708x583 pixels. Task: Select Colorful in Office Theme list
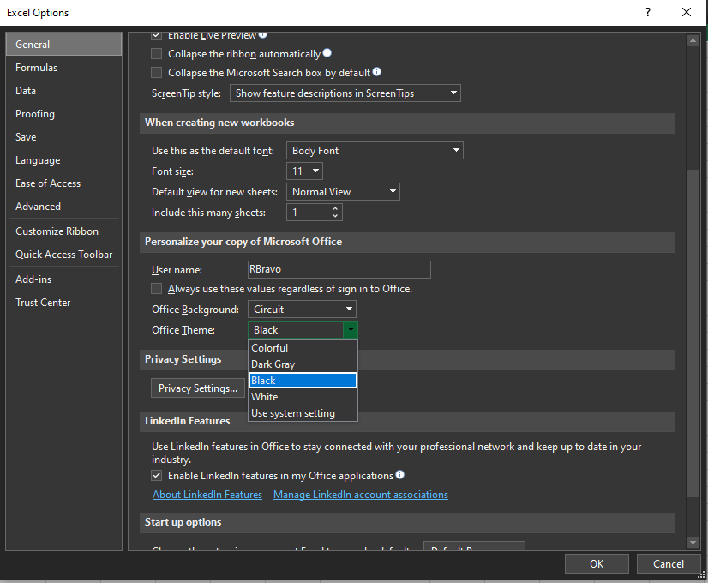click(x=303, y=348)
